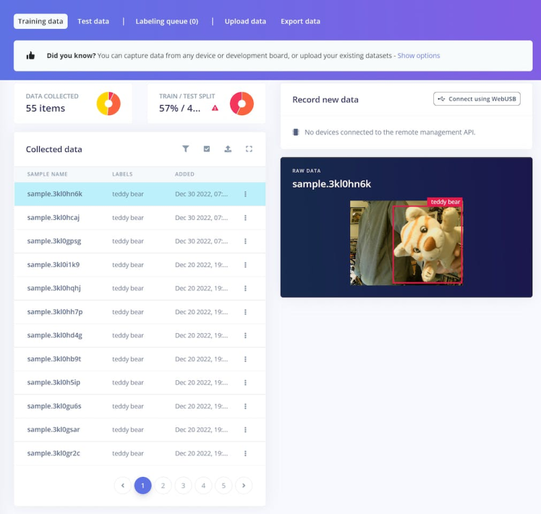Click the teddy bear raw data image
The image size is (541, 514).
(x=406, y=243)
